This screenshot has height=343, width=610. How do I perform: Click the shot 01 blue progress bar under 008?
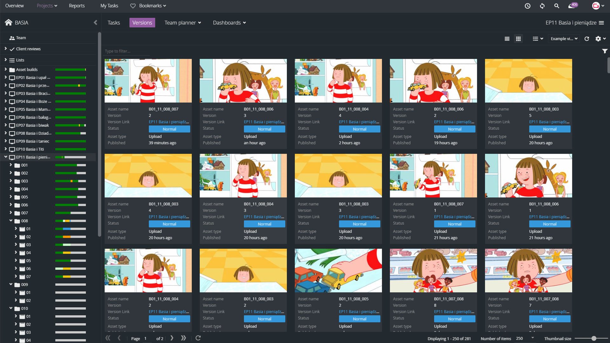(71, 229)
